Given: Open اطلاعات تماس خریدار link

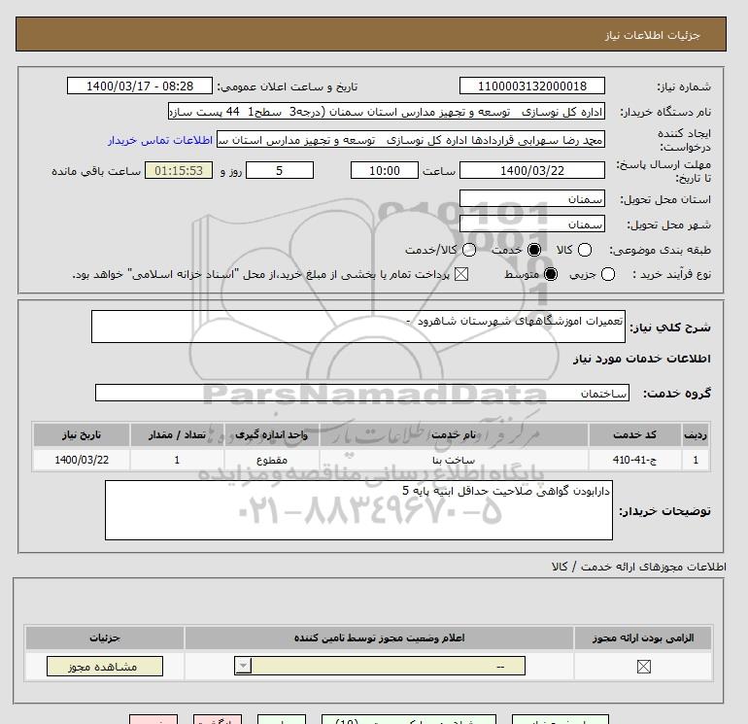Looking at the screenshot, I should tap(160, 140).
